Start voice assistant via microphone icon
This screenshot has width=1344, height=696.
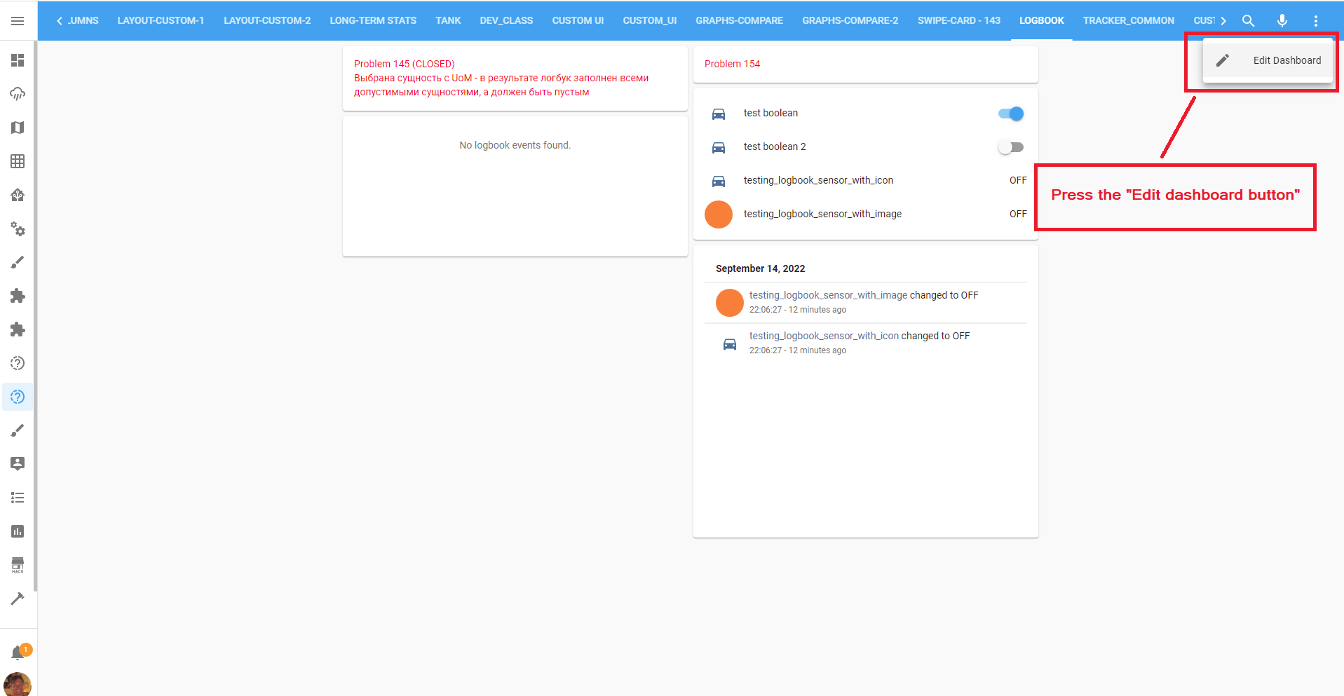[1282, 21]
